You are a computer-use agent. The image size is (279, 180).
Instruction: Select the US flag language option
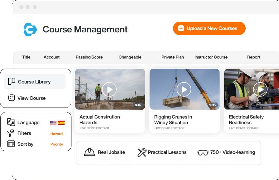[x=53, y=123]
